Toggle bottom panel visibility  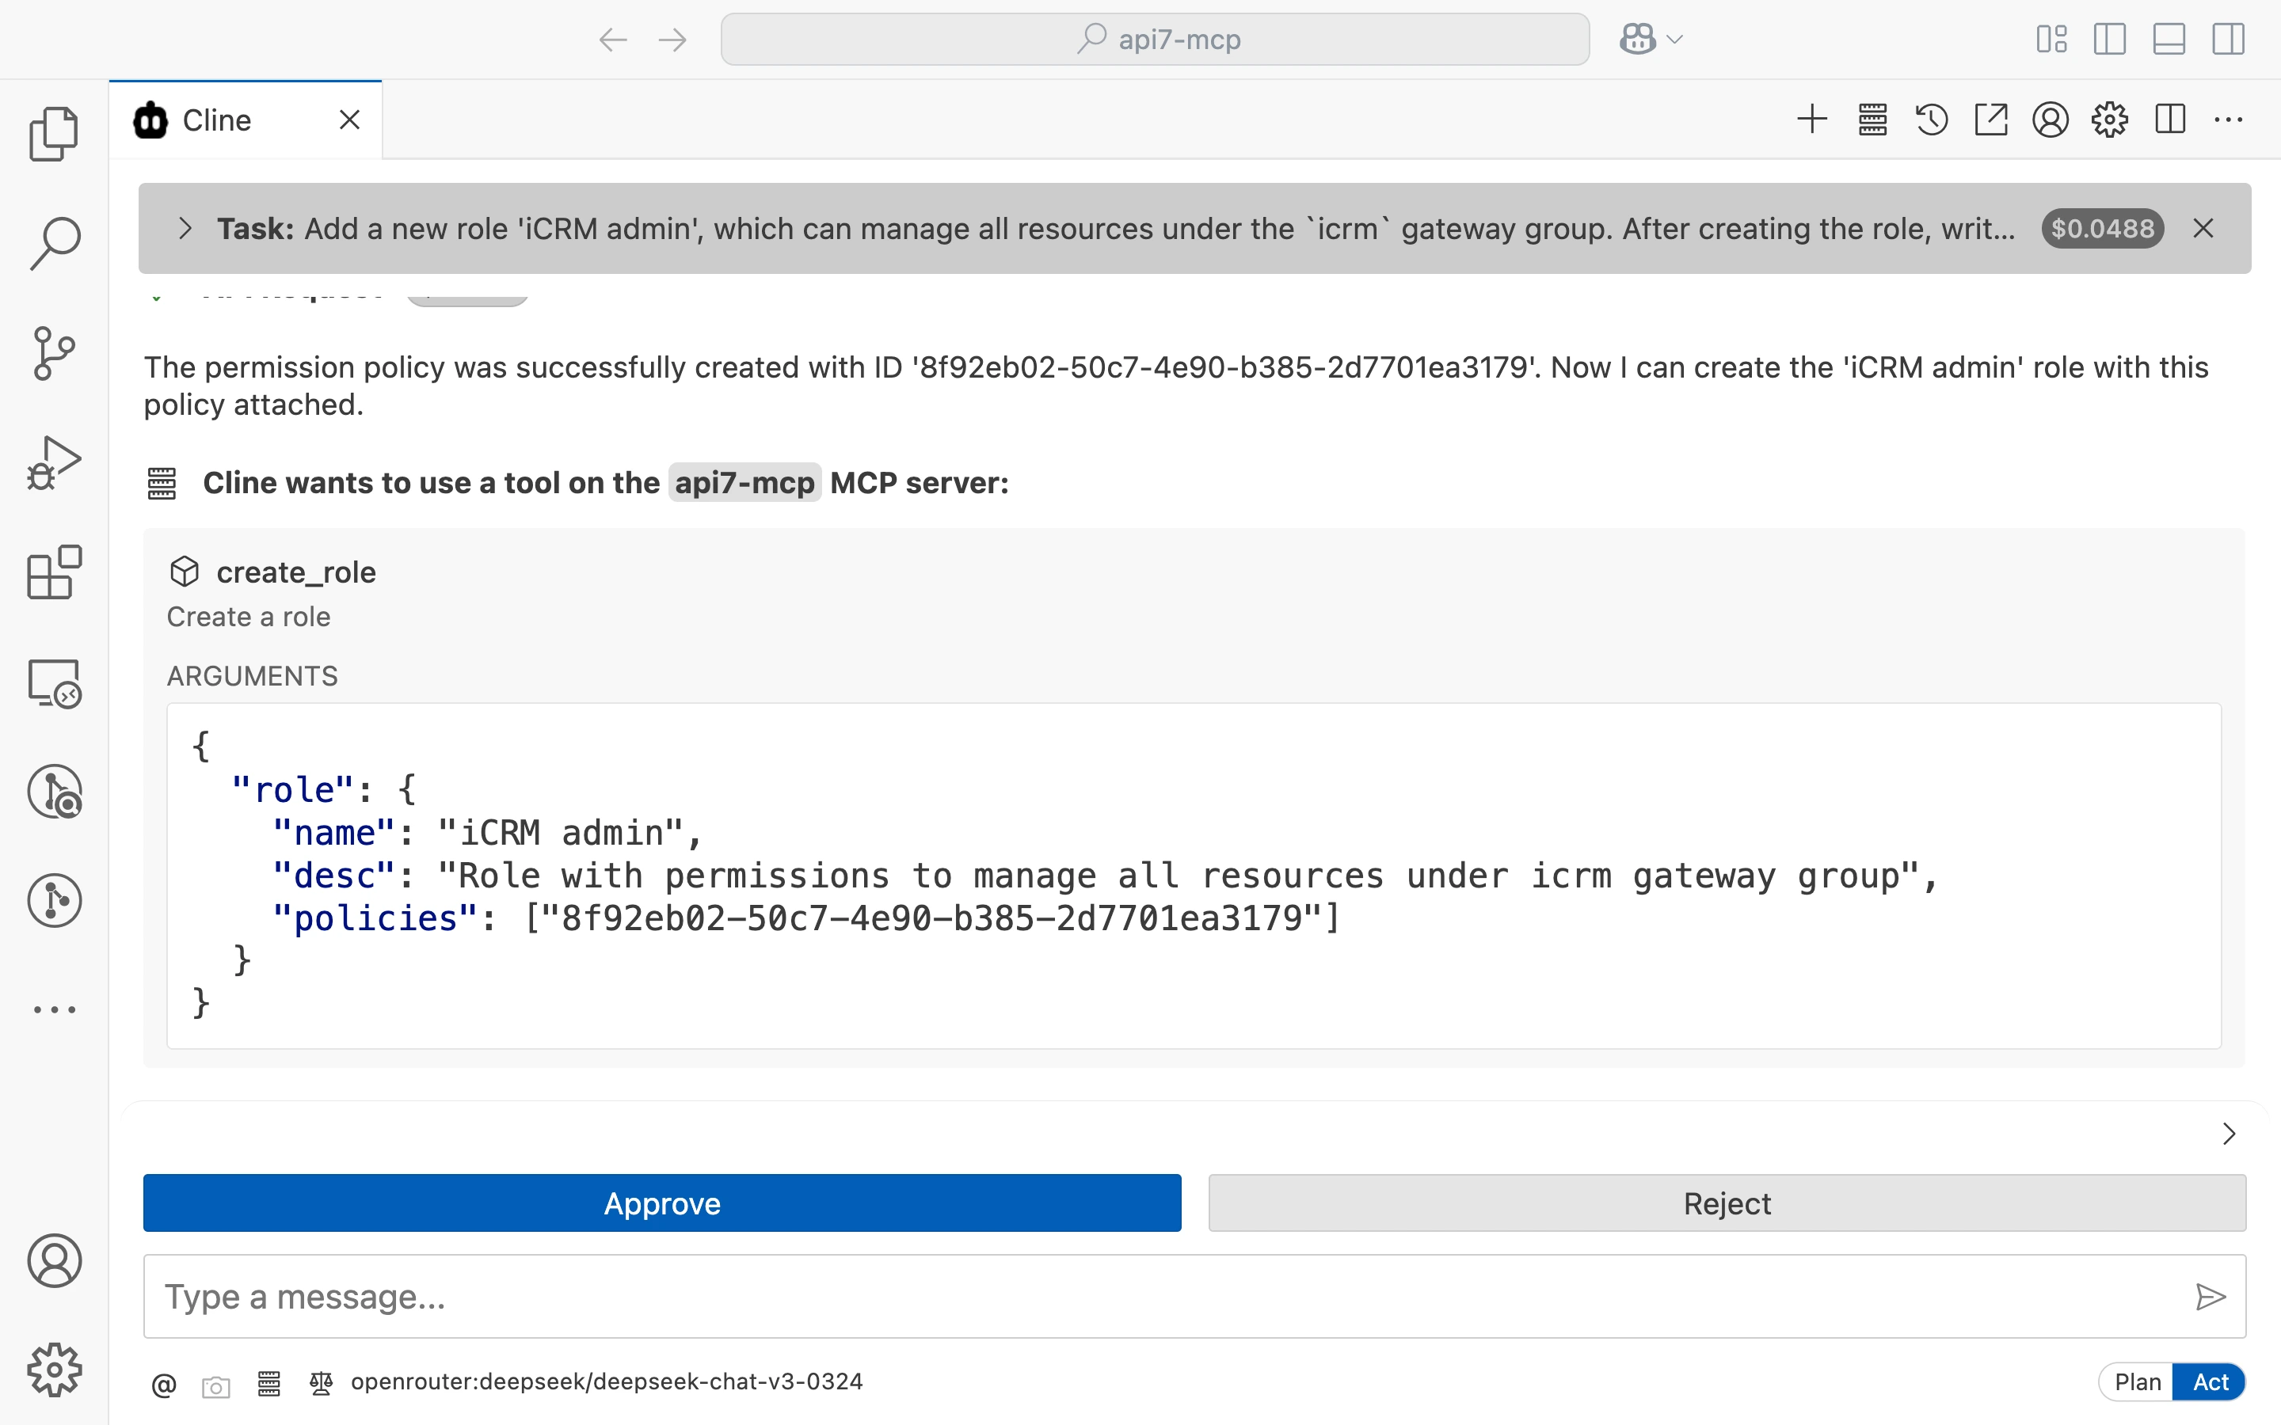(2169, 40)
